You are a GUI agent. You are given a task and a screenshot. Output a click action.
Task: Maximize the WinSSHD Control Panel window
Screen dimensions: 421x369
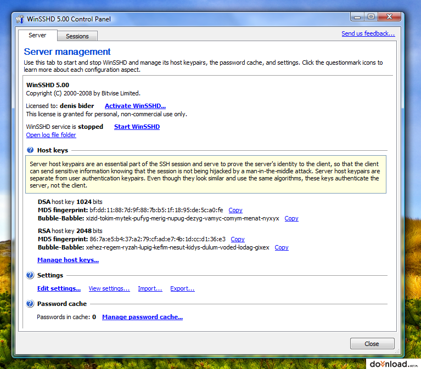tap(371, 17)
